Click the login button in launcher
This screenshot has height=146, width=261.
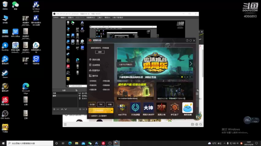point(100,52)
